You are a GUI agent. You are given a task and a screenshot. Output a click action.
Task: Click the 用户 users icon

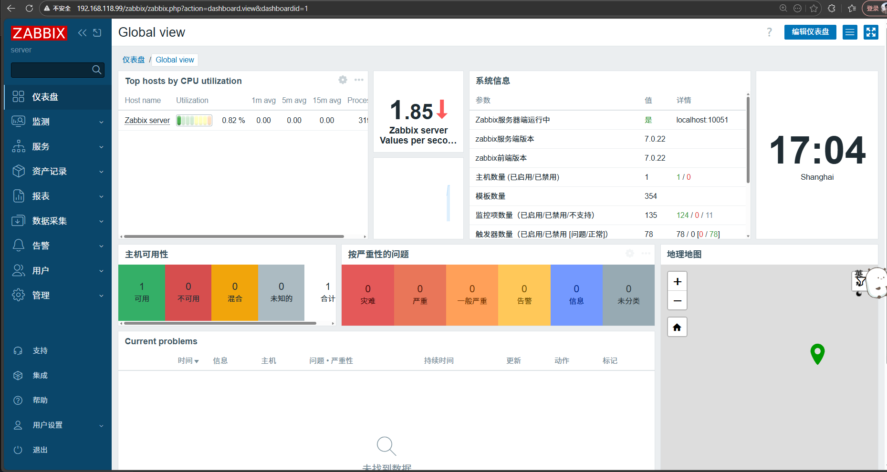tap(18, 270)
